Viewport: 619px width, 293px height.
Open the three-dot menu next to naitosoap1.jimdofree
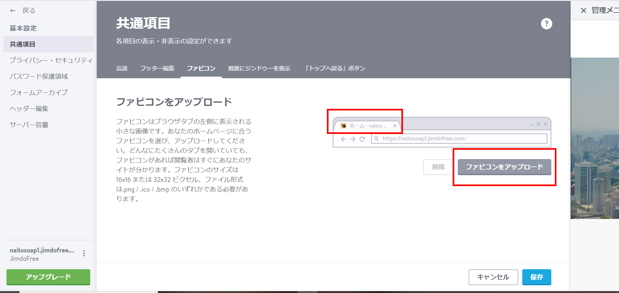pos(84,254)
